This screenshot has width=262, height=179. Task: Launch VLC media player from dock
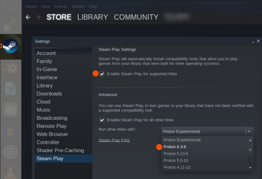click(10, 173)
